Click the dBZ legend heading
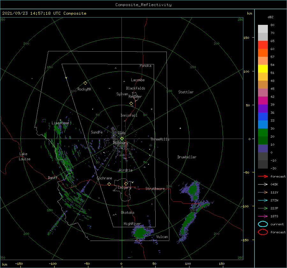 click(270, 17)
